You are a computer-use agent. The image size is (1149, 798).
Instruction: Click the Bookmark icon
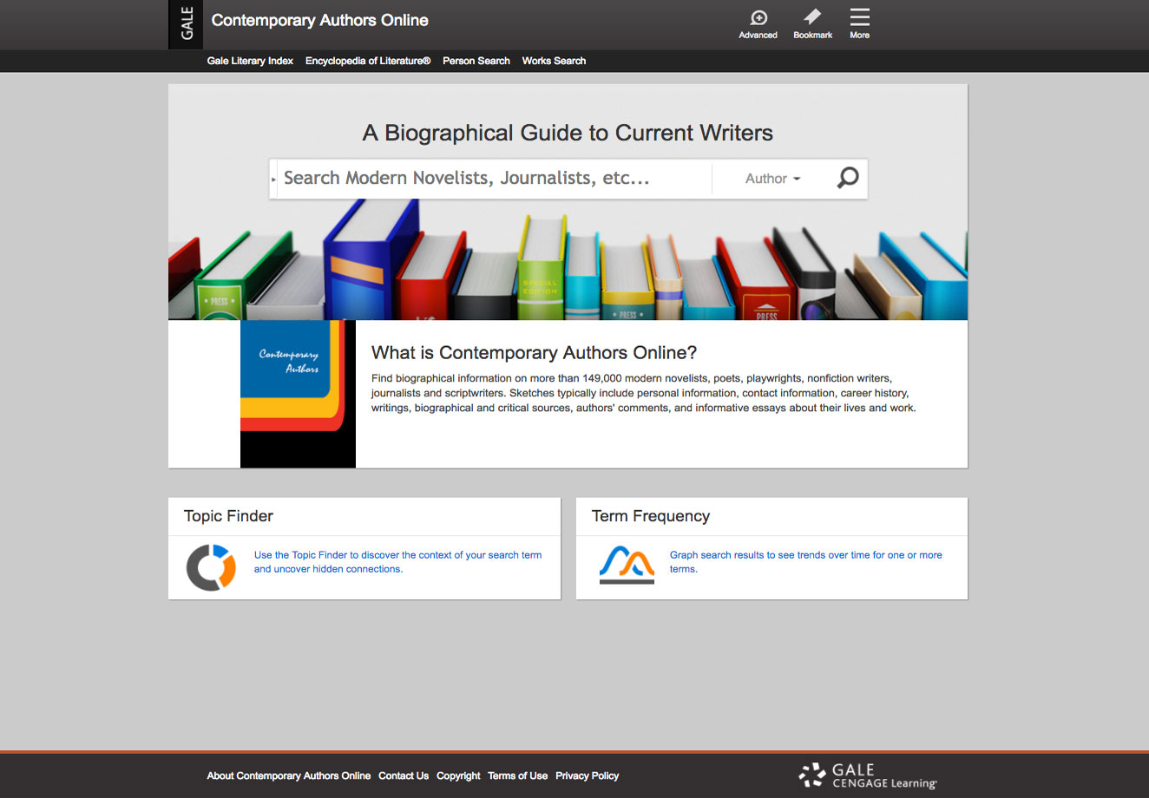coord(812,24)
